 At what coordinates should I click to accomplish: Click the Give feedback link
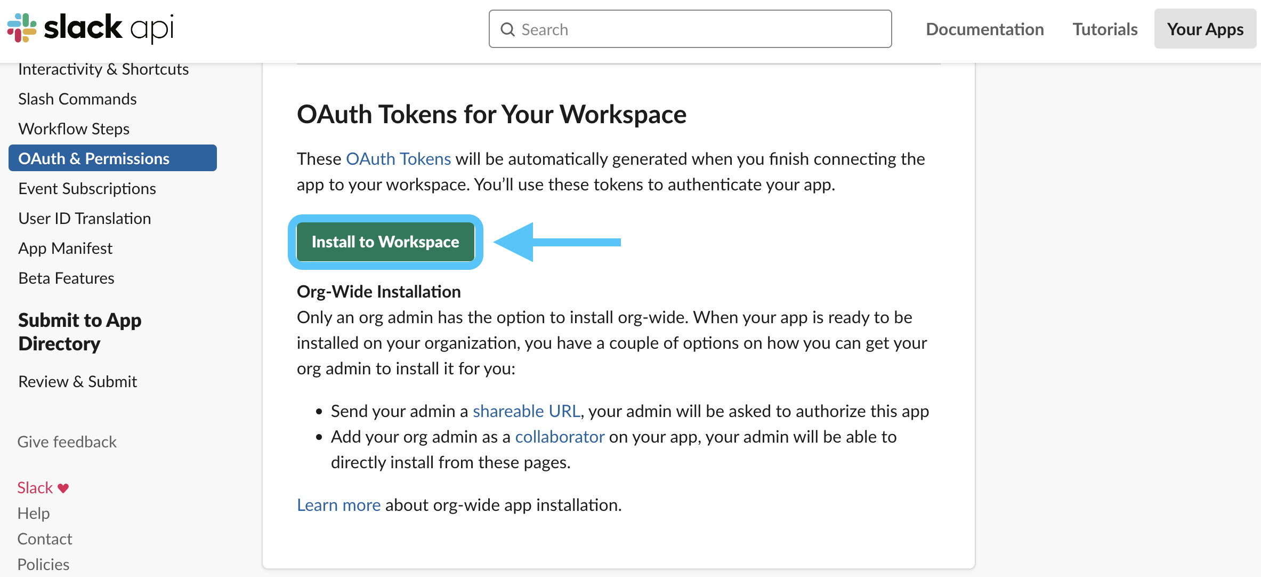[67, 442]
